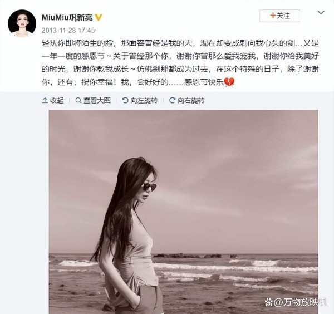Click the post text starting with 轻抚你
The image size is (334, 314).
coord(180,62)
